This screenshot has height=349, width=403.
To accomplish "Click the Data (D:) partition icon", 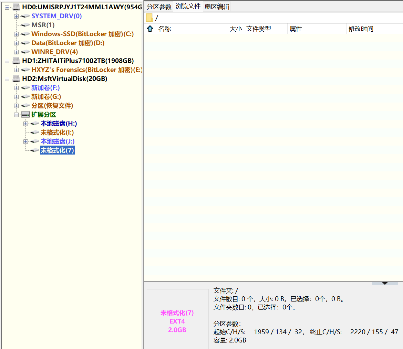I will pyautogui.click(x=25, y=43).
